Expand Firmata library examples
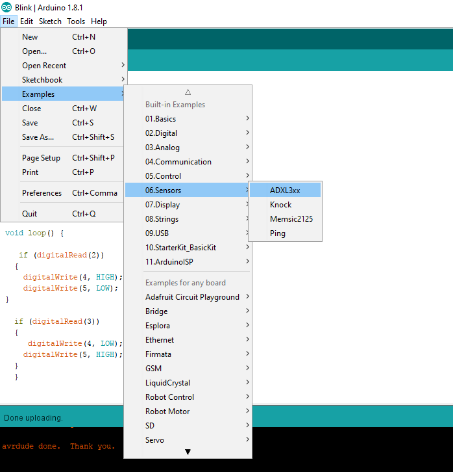This screenshot has width=453, height=472. point(188,354)
